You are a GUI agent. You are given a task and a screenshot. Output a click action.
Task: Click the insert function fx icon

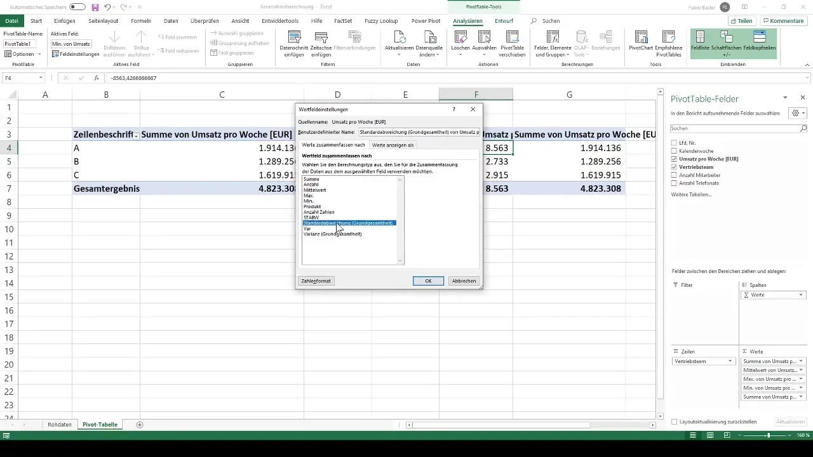pos(96,78)
